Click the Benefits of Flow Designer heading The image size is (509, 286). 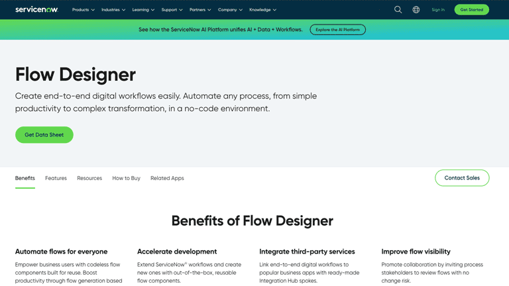253,221
